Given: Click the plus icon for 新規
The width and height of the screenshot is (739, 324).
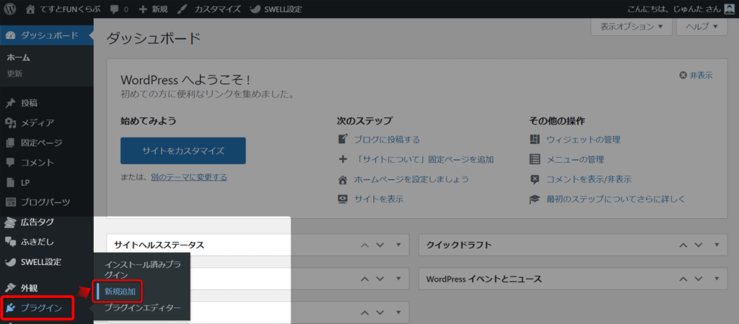Looking at the screenshot, I should click(143, 9).
